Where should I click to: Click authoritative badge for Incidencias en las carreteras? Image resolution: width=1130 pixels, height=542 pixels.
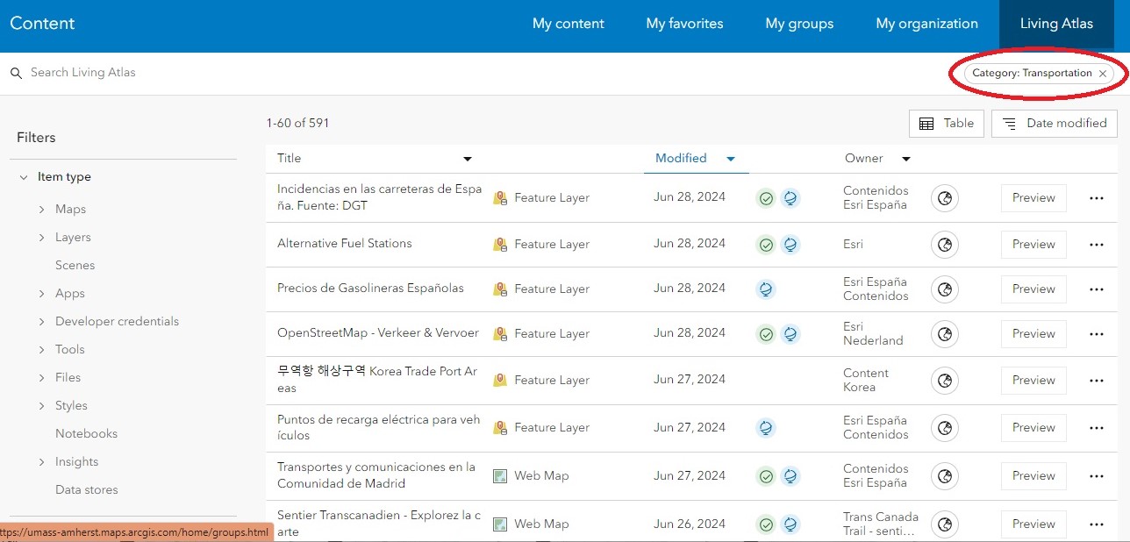coord(766,198)
